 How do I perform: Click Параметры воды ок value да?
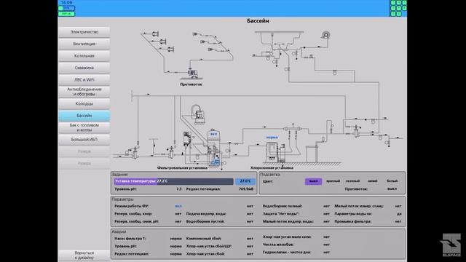399,214
